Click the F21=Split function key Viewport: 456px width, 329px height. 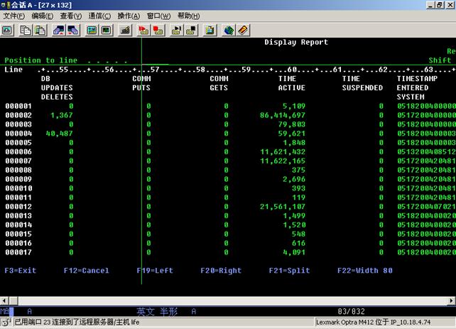[x=289, y=271]
